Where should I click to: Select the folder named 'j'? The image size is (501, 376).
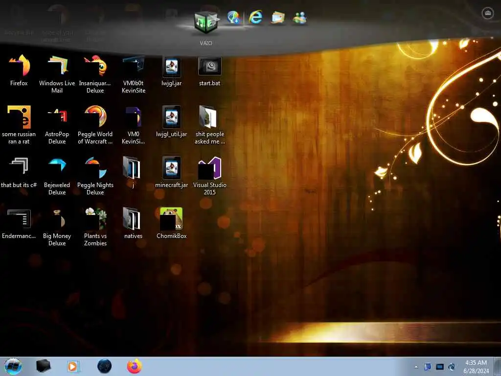pyautogui.click(x=132, y=167)
